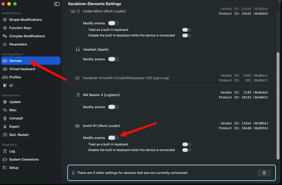
Task: Open Expert settings
Action: pos(31,127)
